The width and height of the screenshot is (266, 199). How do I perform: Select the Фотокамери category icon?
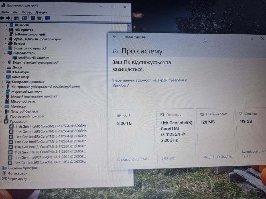coord(4,173)
